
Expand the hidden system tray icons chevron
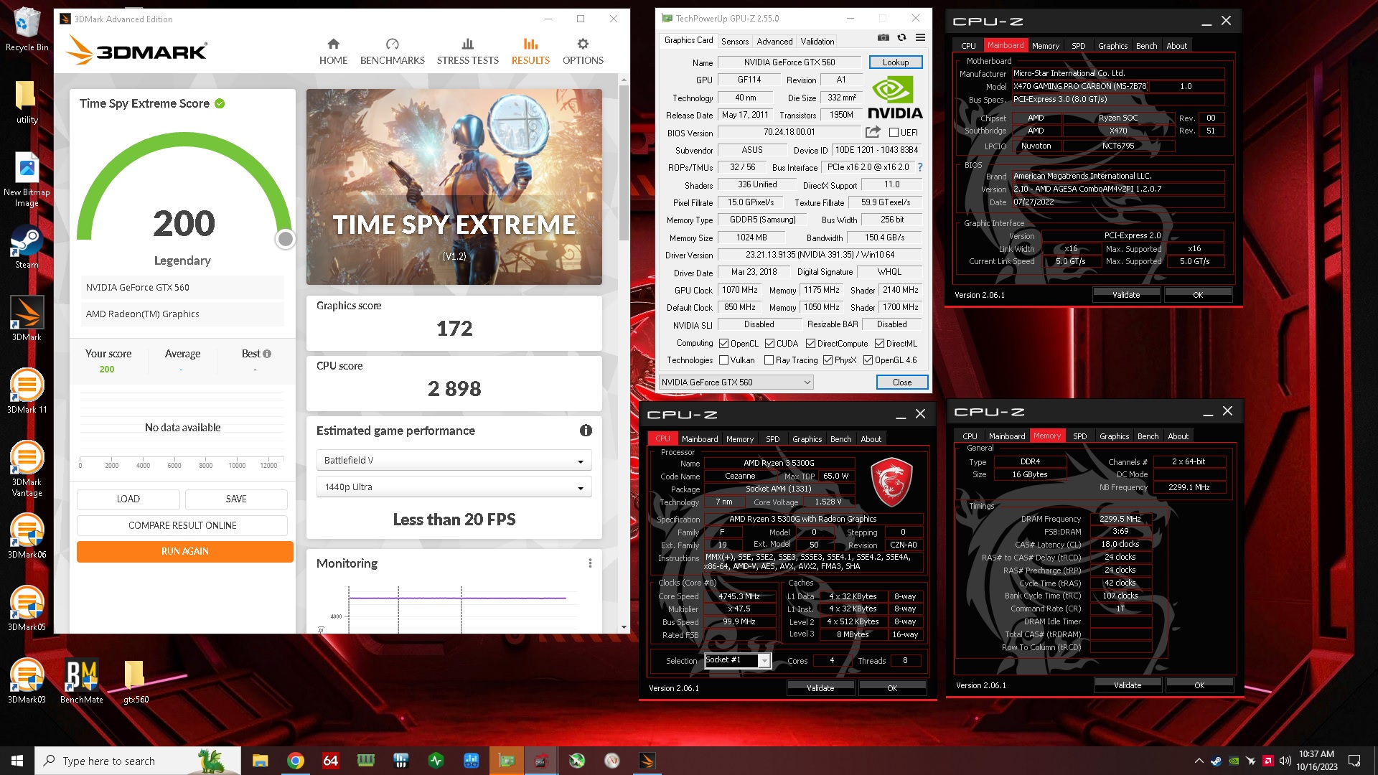pyautogui.click(x=1199, y=761)
